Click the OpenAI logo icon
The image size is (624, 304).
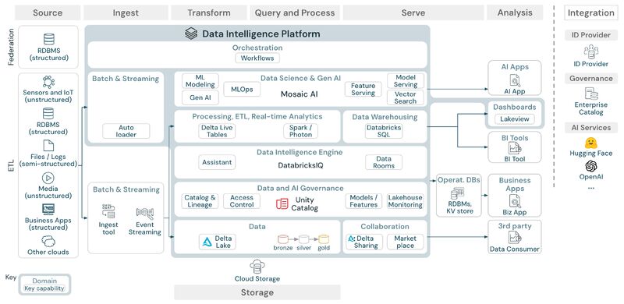591,166
